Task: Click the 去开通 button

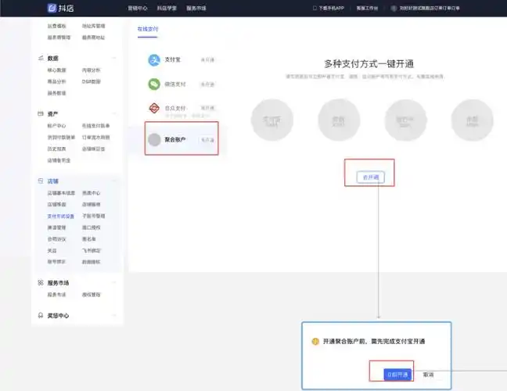Action: click(371, 178)
